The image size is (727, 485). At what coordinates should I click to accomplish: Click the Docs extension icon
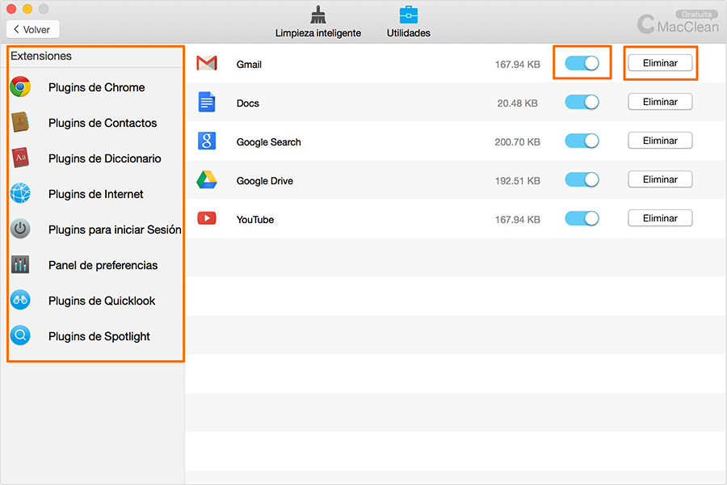(x=207, y=101)
